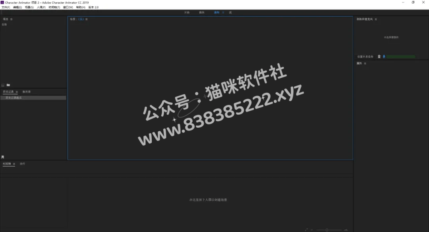Open the 文件(F) menu

tap(6, 8)
